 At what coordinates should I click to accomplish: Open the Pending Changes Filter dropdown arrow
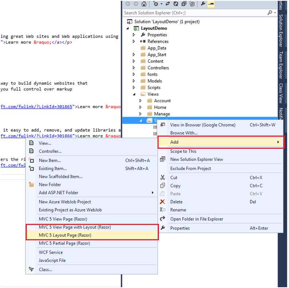[161, 4]
